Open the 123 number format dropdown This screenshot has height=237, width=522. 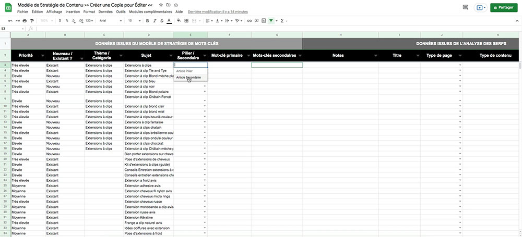(x=89, y=21)
